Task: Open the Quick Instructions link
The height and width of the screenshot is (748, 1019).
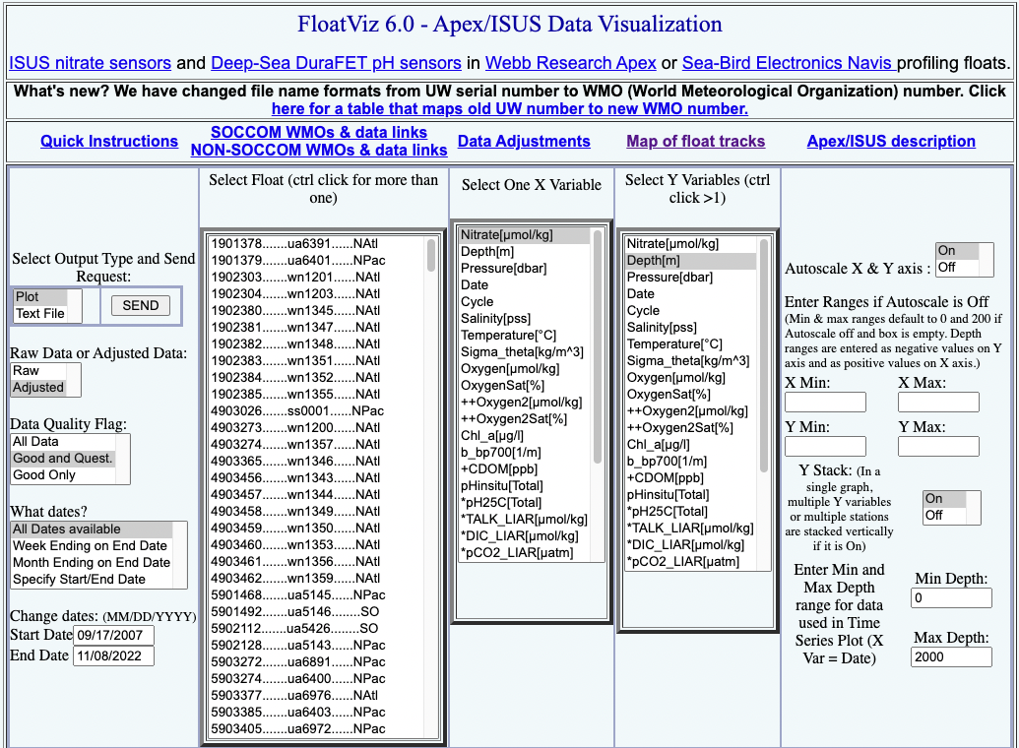Action: click(x=108, y=141)
